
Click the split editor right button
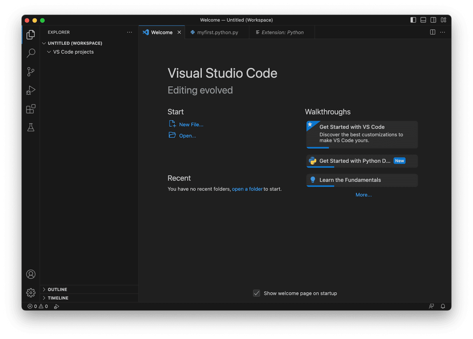[433, 32]
